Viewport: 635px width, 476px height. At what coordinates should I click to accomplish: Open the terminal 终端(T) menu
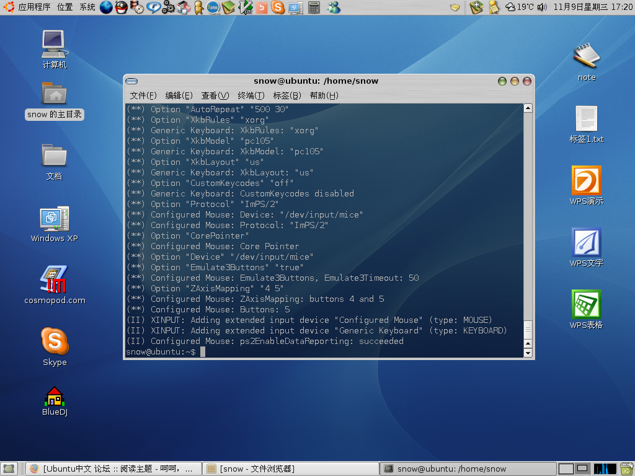(x=251, y=95)
